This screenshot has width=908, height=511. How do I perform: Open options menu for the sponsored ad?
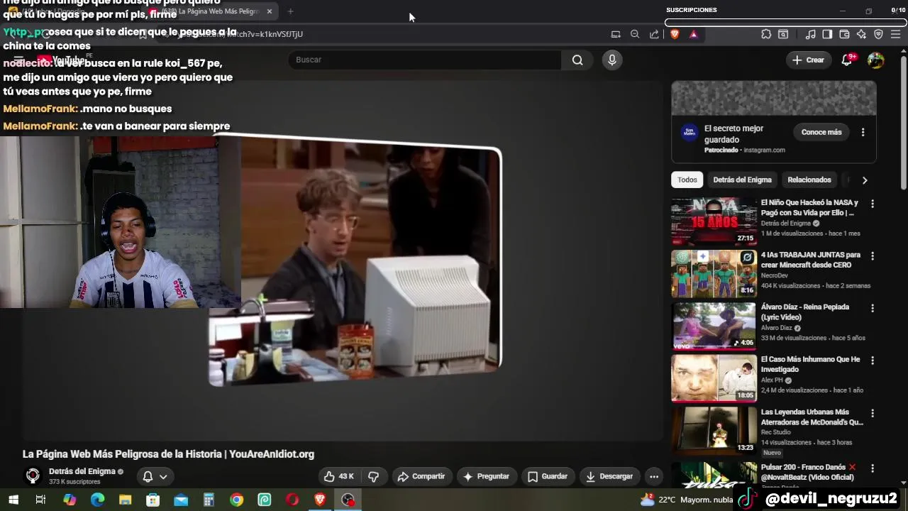pos(863,132)
